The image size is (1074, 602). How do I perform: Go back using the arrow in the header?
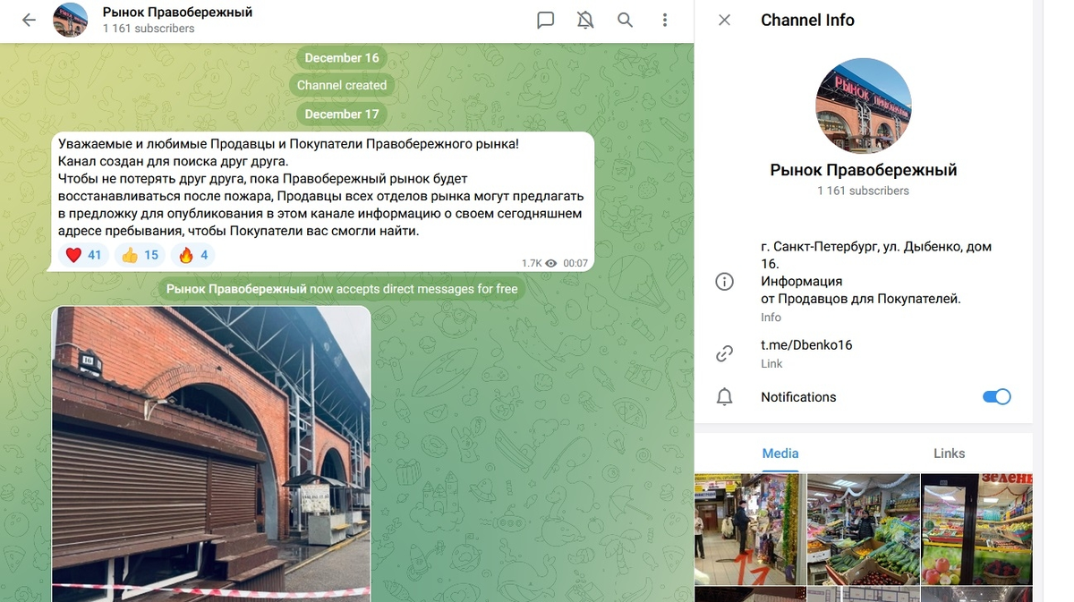[x=29, y=20]
